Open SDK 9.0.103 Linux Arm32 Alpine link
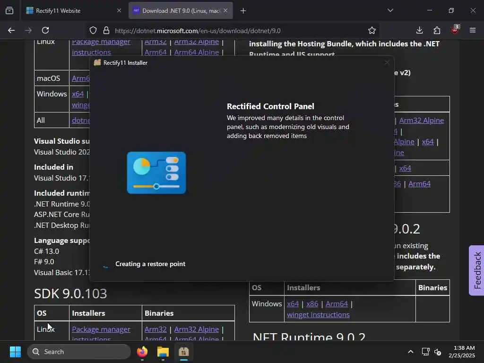The width and height of the screenshot is (484, 363). (x=196, y=329)
